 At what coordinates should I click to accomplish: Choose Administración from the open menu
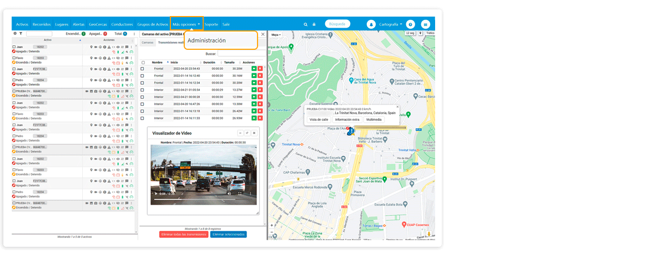tap(206, 40)
